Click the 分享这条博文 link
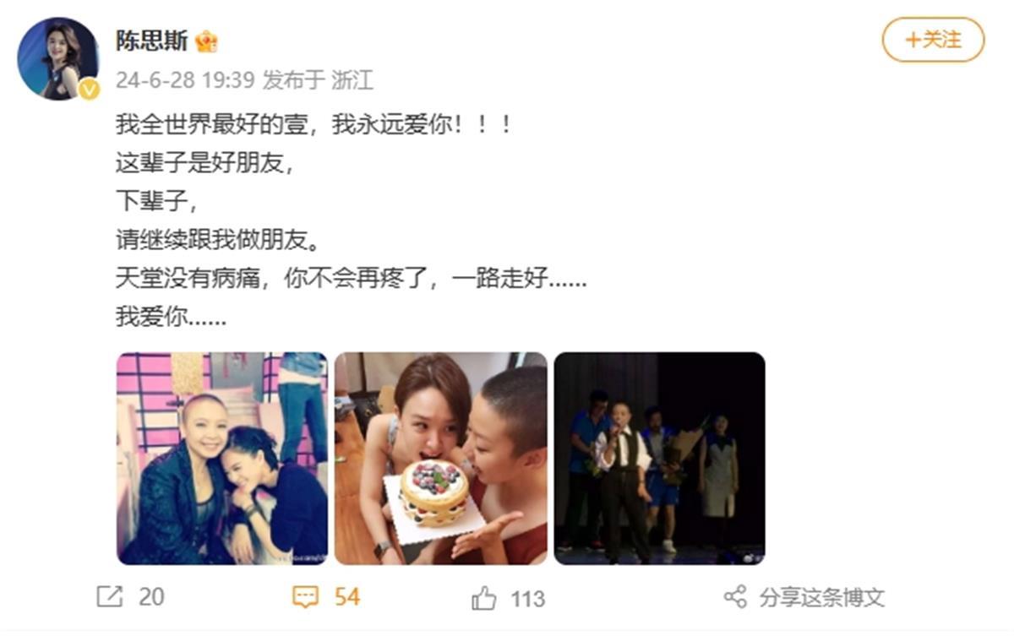 click(x=821, y=598)
